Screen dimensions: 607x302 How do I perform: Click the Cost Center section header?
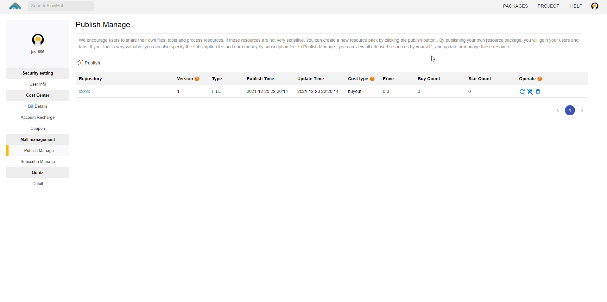[38, 95]
